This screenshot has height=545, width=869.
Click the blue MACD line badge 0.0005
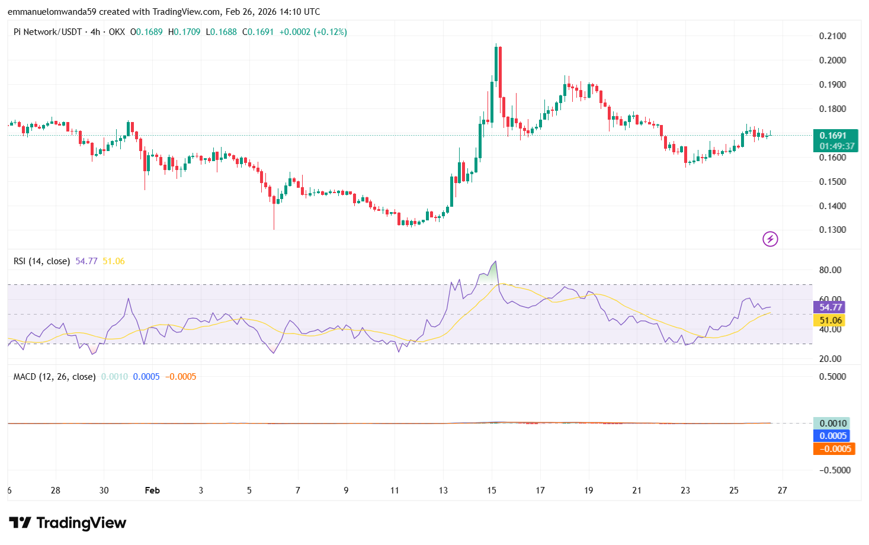833,436
